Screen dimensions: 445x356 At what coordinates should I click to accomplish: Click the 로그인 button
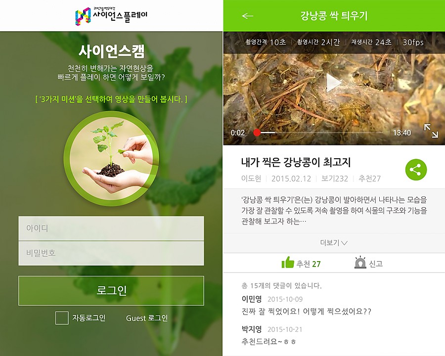pos(111,290)
